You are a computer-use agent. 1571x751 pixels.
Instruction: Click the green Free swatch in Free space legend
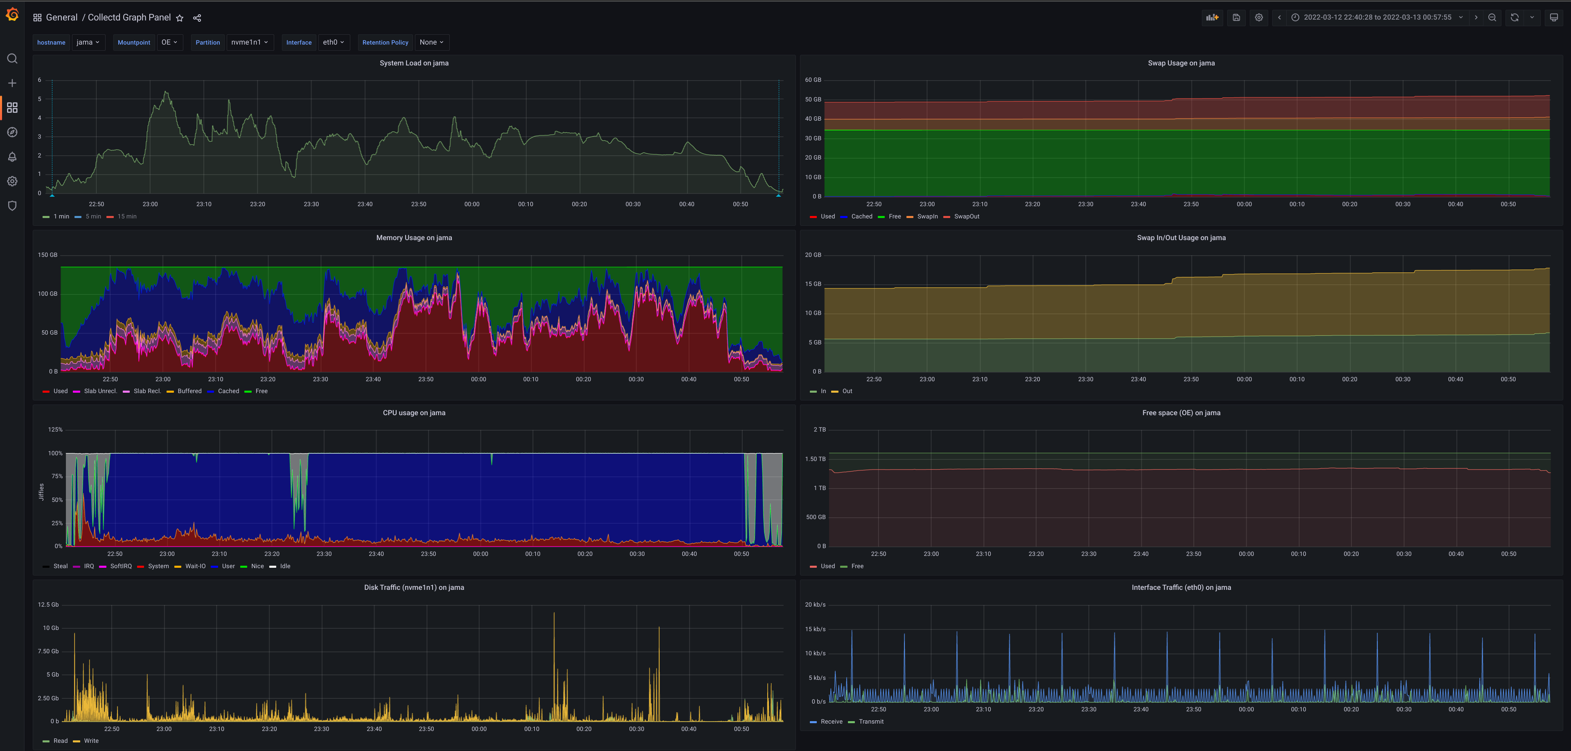click(x=843, y=567)
